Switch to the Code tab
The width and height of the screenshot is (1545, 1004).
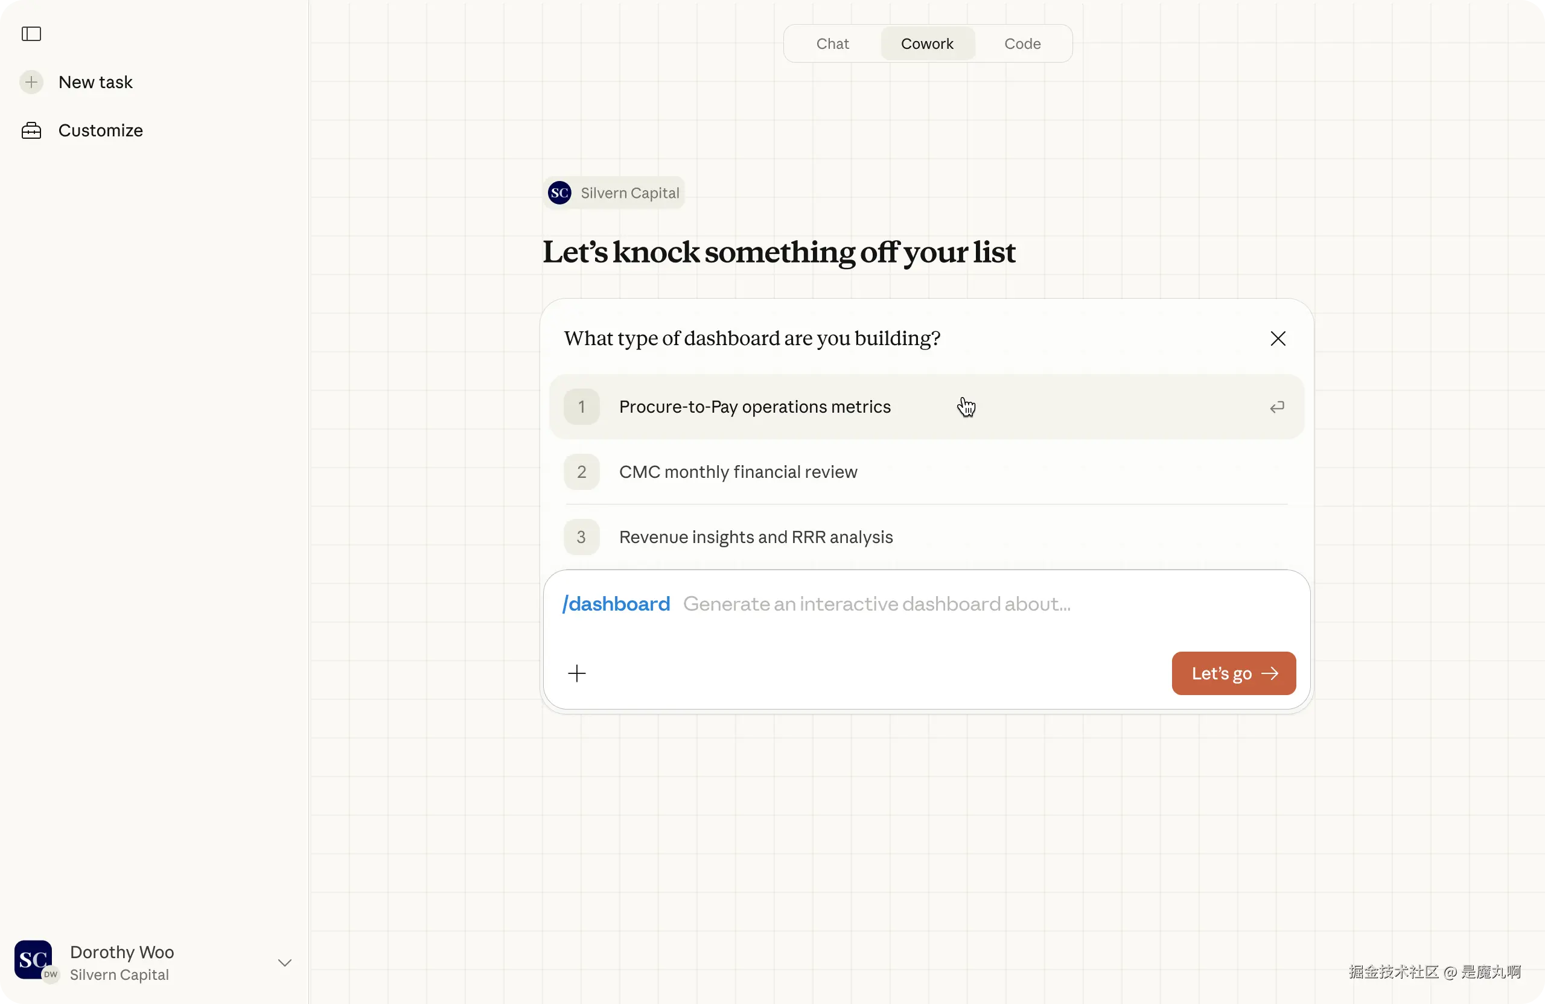click(x=1022, y=43)
